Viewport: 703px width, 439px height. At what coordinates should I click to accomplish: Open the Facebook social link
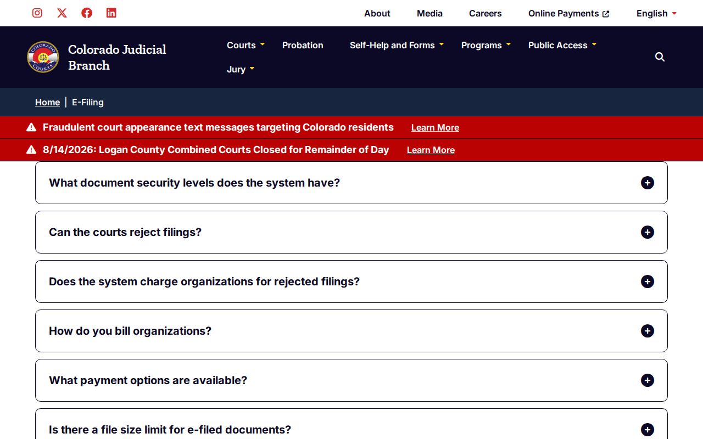[87, 13]
